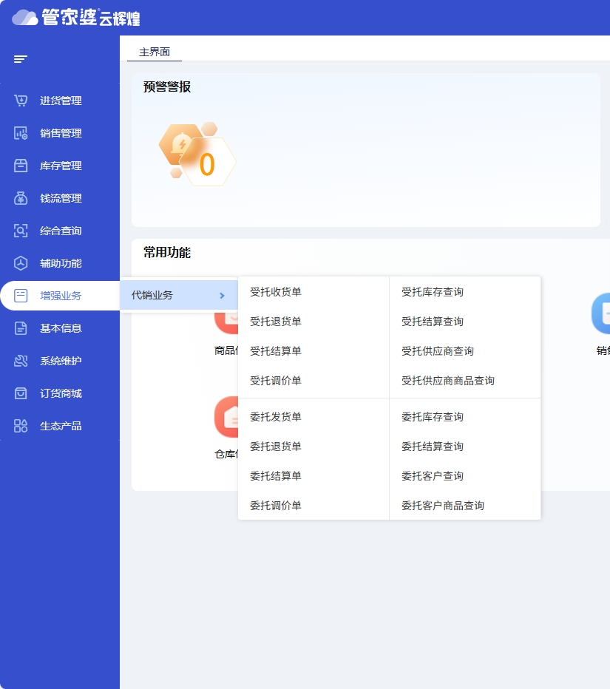Image resolution: width=610 pixels, height=689 pixels.
Task: Open the 销售管理 menu
Action: pos(60,133)
